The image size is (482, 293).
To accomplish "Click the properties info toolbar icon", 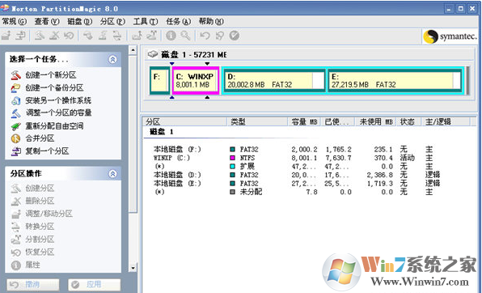I will [171, 36].
